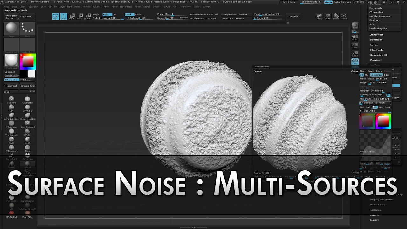Click the Zoom canvas icon
The image size is (407, 229).
click(x=355, y=45)
